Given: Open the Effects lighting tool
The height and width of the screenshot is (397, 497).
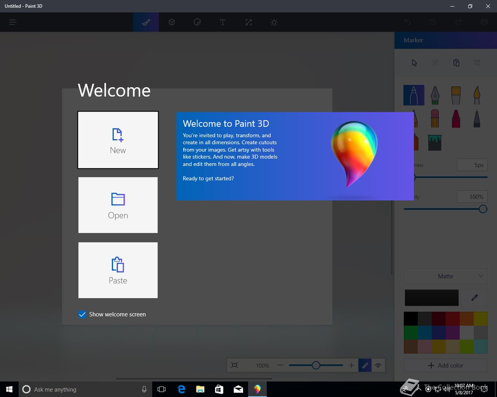Looking at the screenshot, I should tap(274, 22).
